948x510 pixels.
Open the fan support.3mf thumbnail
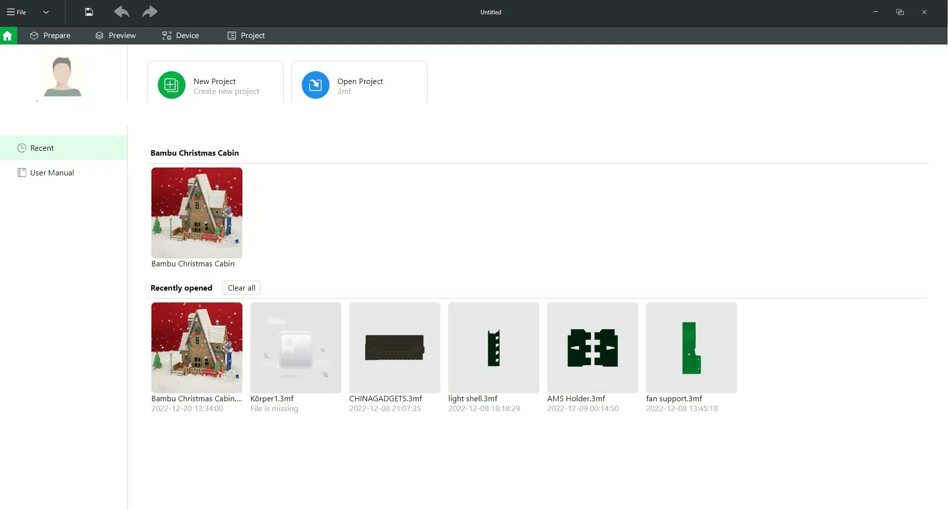tap(692, 348)
